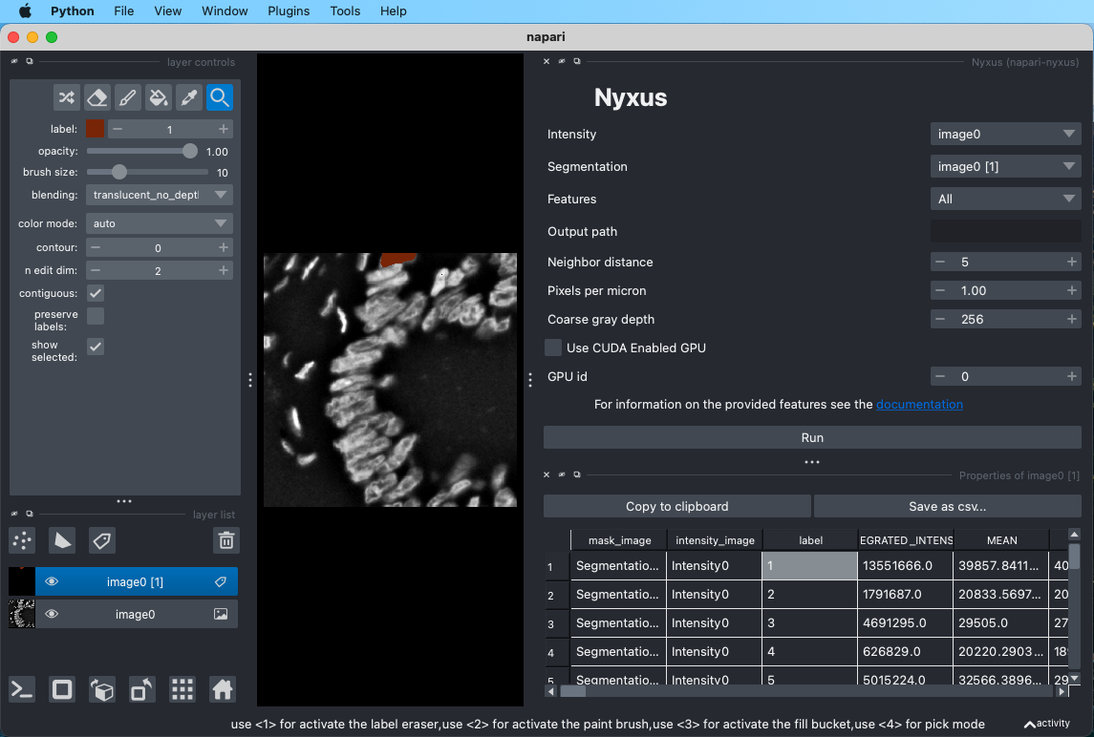Open the Tools menu

pos(345,11)
